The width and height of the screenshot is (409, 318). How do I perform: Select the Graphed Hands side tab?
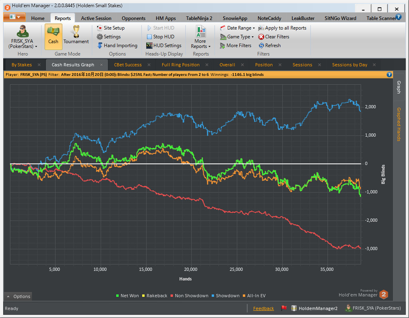399,124
